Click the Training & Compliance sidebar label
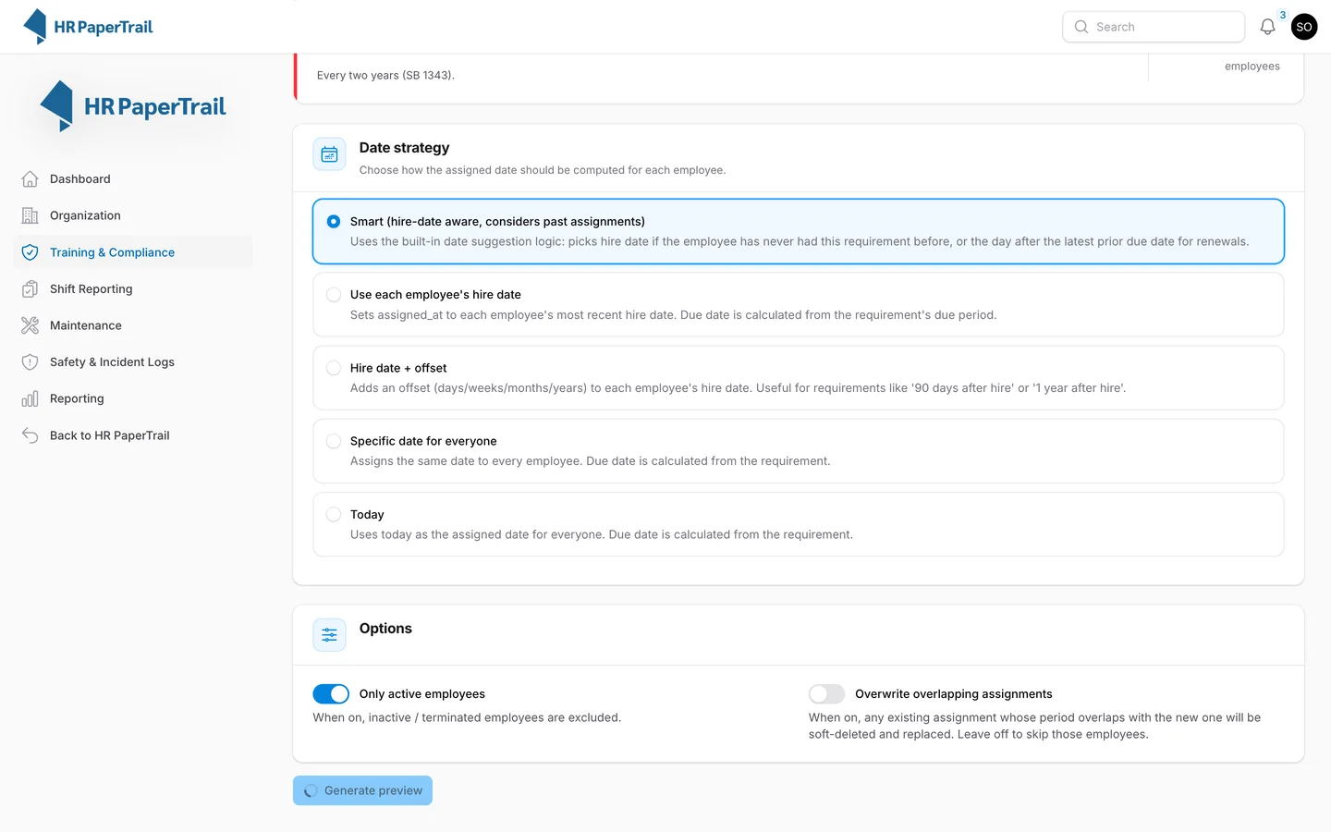This screenshot has height=832, width=1331. tap(112, 252)
